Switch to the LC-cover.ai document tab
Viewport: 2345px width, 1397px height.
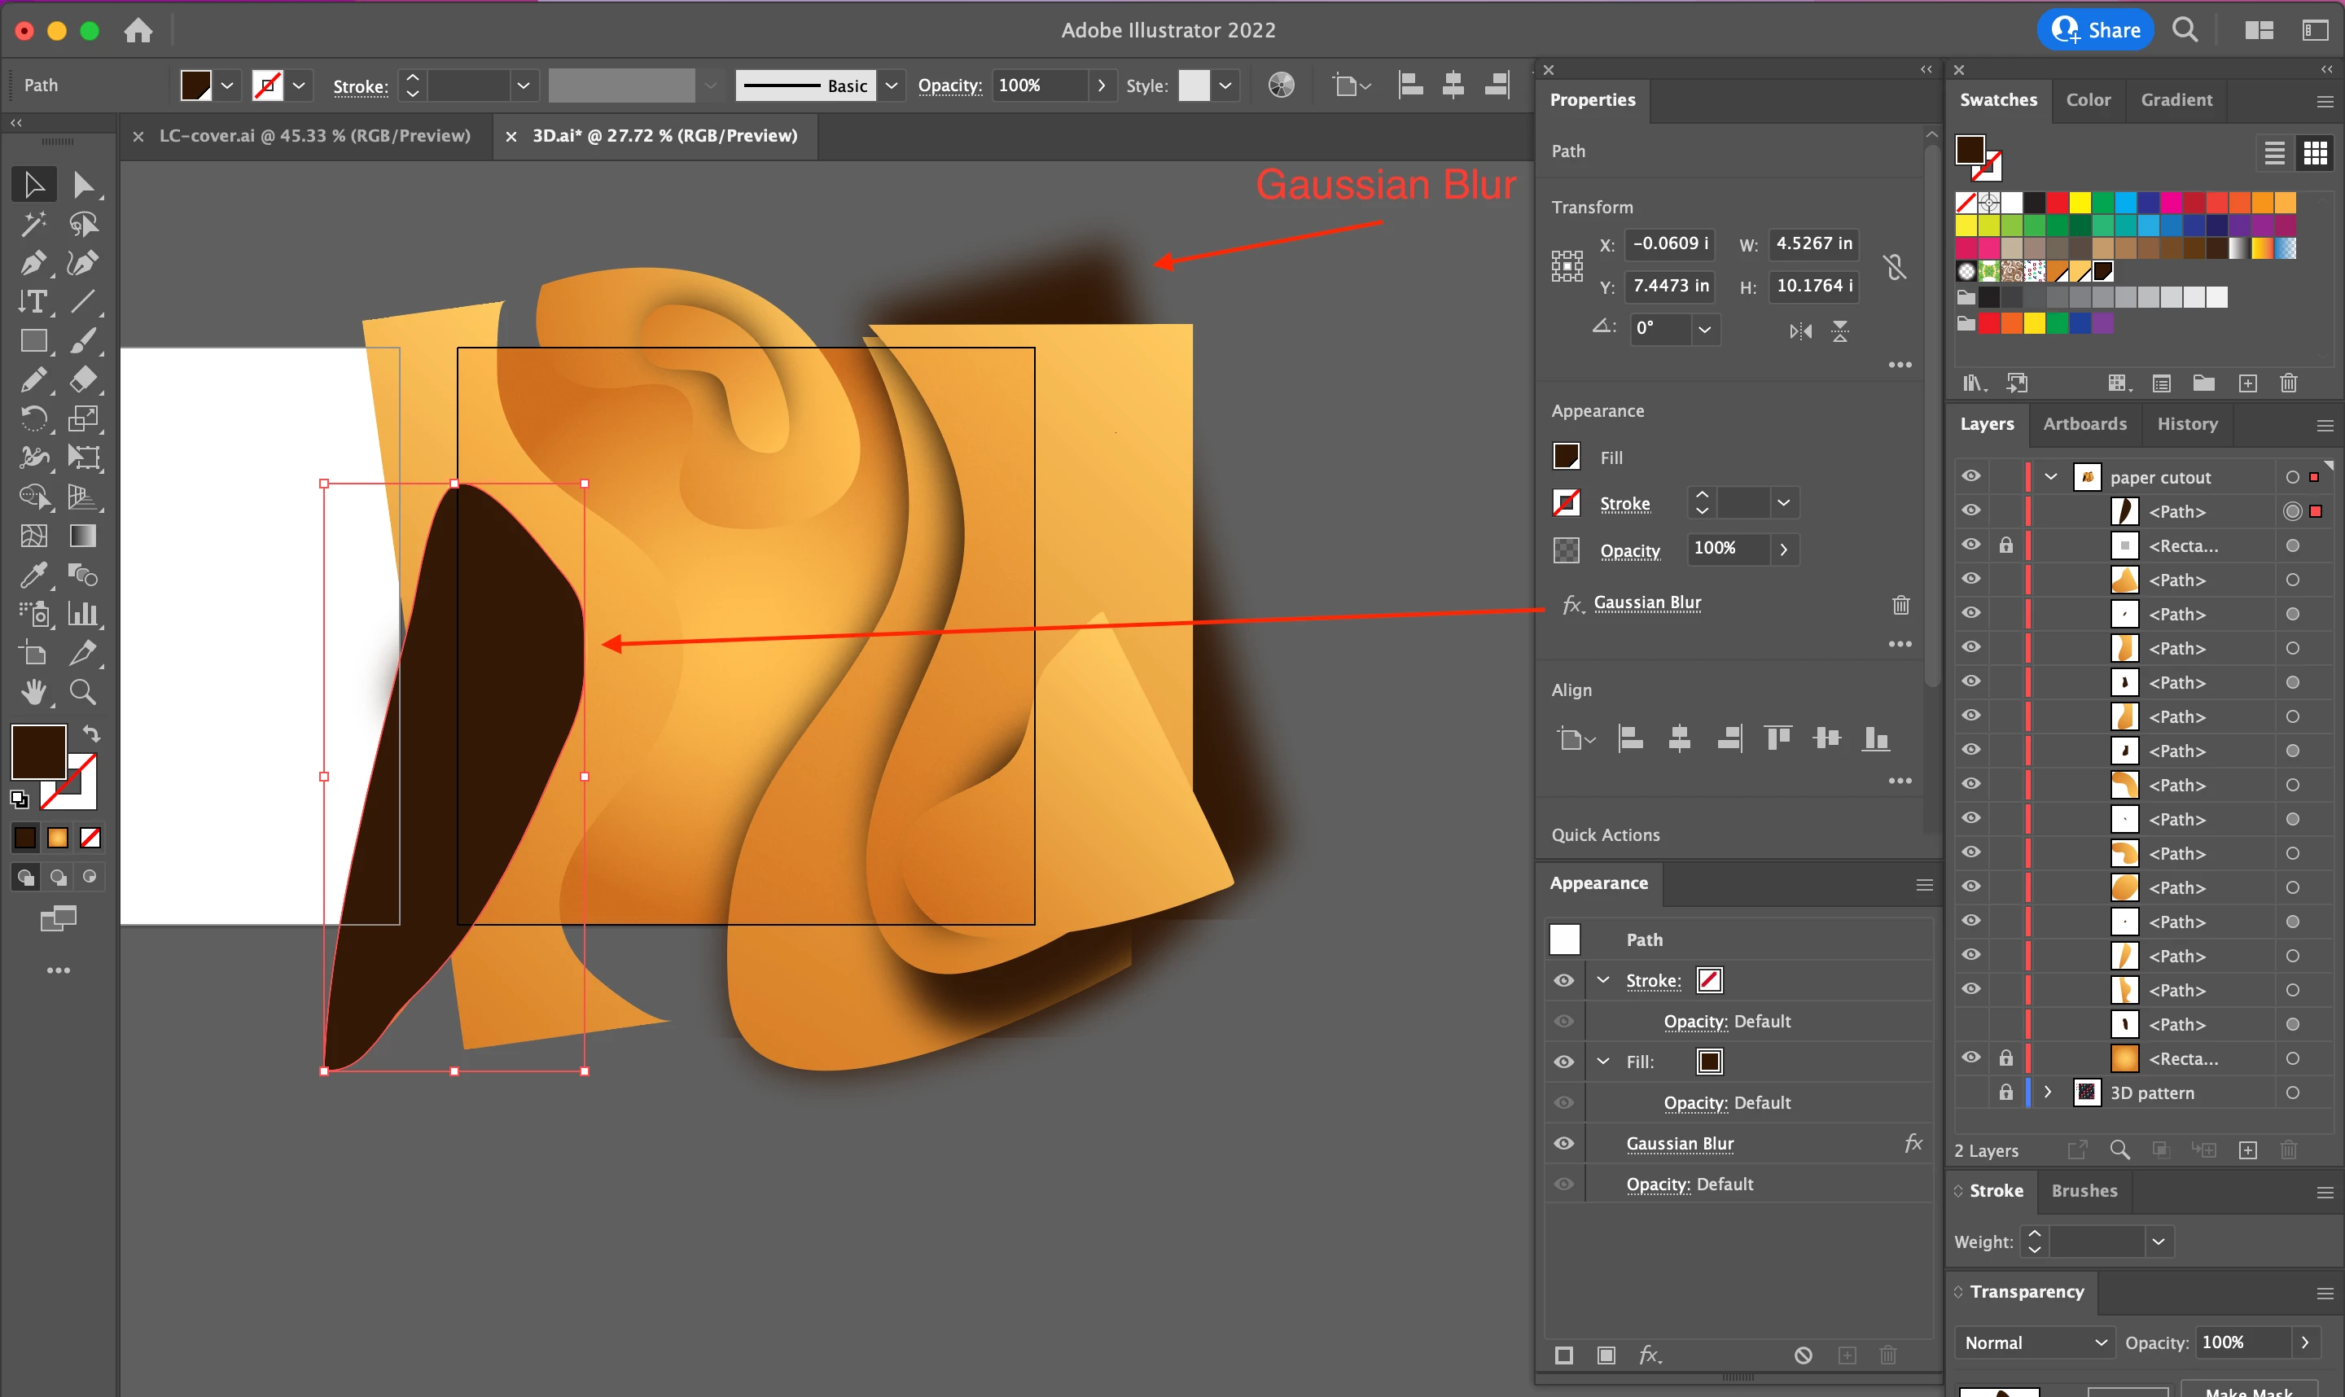tap(314, 136)
